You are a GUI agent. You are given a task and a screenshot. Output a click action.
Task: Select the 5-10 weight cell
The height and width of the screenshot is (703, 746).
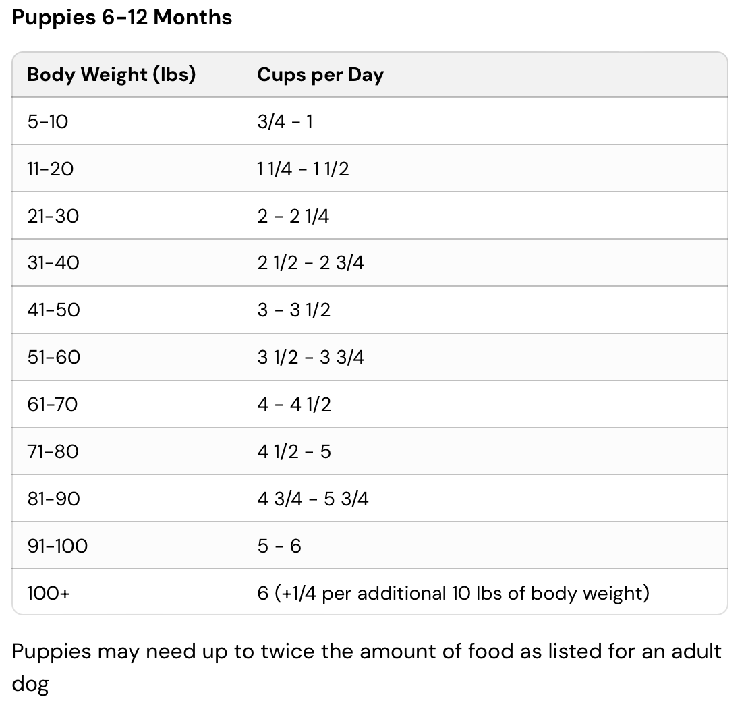[x=48, y=121]
